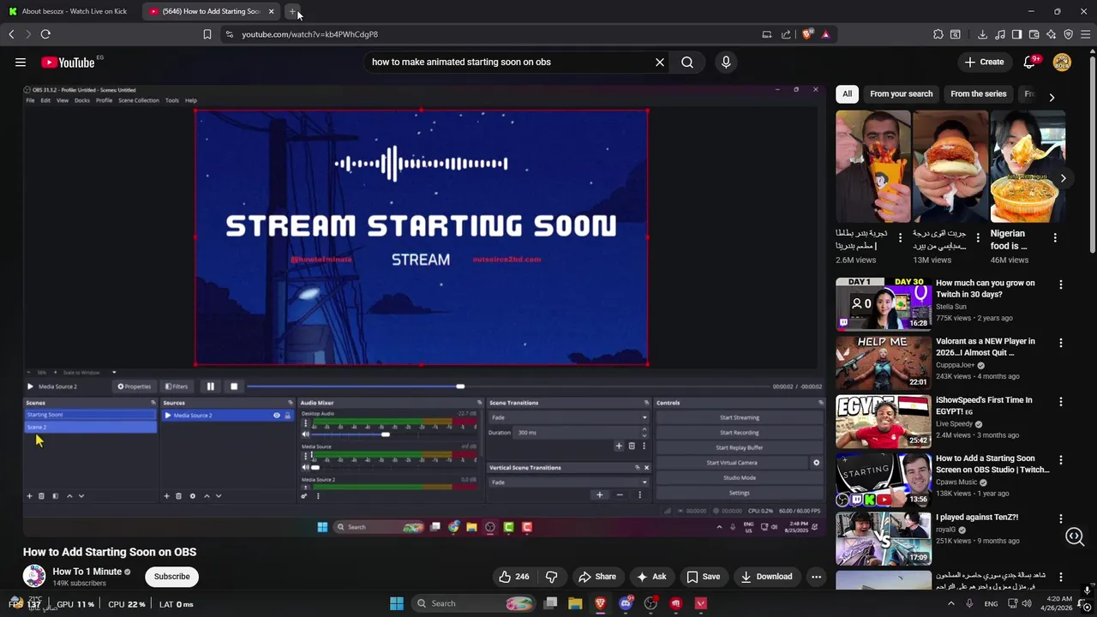Open the YouTube hamburger guide menu
Viewport: 1097px width, 617px height.
tap(21, 62)
